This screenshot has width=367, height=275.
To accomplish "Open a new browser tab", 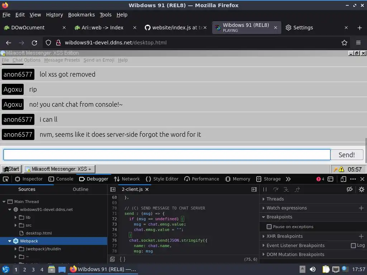I will (360, 28).
